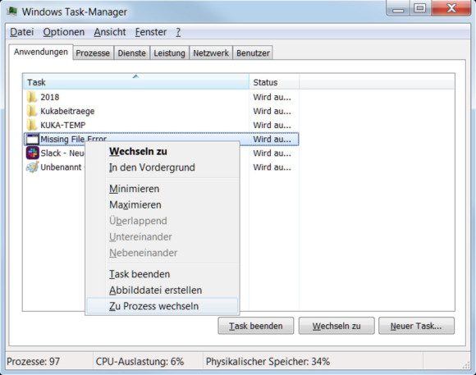The width and height of the screenshot is (476, 375).
Task: Switch to the Leistung tab
Action: (x=169, y=53)
